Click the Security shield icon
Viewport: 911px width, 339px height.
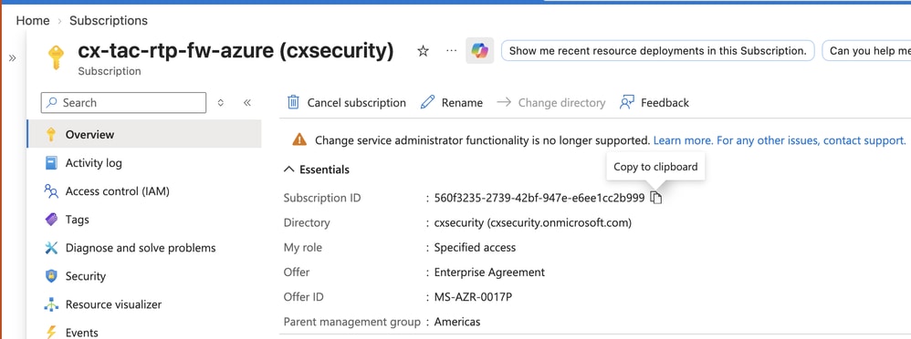click(51, 276)
